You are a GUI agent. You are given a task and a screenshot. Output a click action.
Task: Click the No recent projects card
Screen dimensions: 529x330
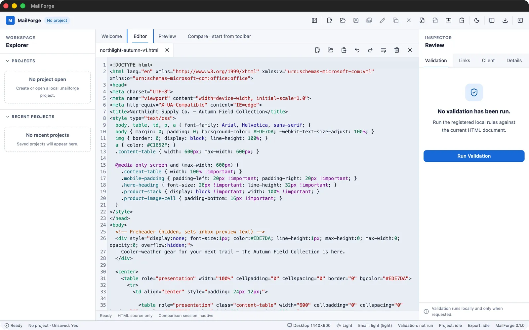pyautogui.click(x=48, y=139)
